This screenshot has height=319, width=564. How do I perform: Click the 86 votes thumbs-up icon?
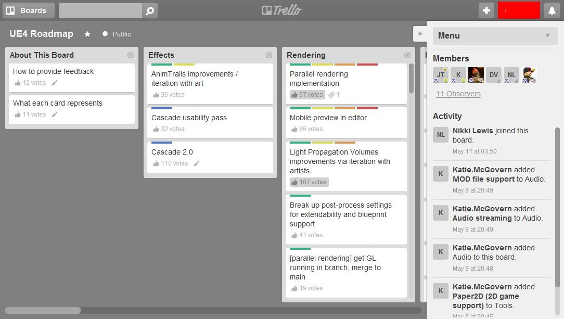click(x=294, y=129)
